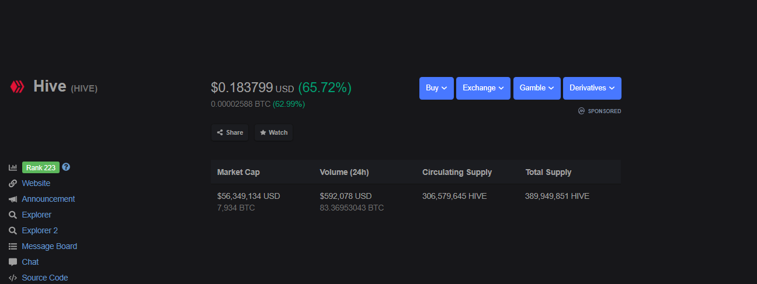The image size is (757, 284).
Task: Open the Buy dropdown
Action: (436, 88)
